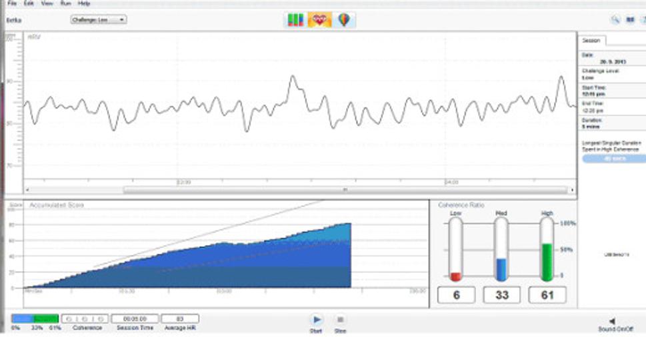
Task: Start the session with the play icon
Action: [317, 319]
